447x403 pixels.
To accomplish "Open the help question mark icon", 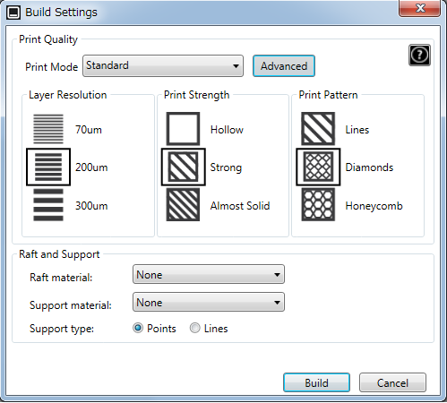I will coord(419,55).
